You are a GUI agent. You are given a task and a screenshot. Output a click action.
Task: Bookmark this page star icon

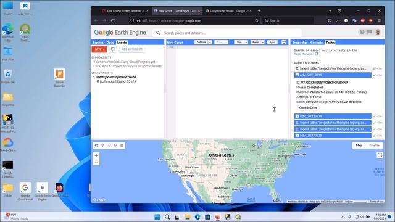click(257, 20)
